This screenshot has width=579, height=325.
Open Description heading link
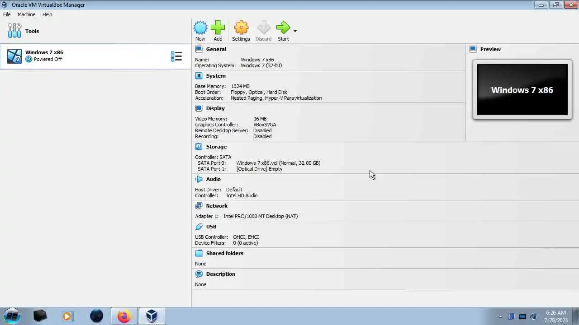[221, 274]
